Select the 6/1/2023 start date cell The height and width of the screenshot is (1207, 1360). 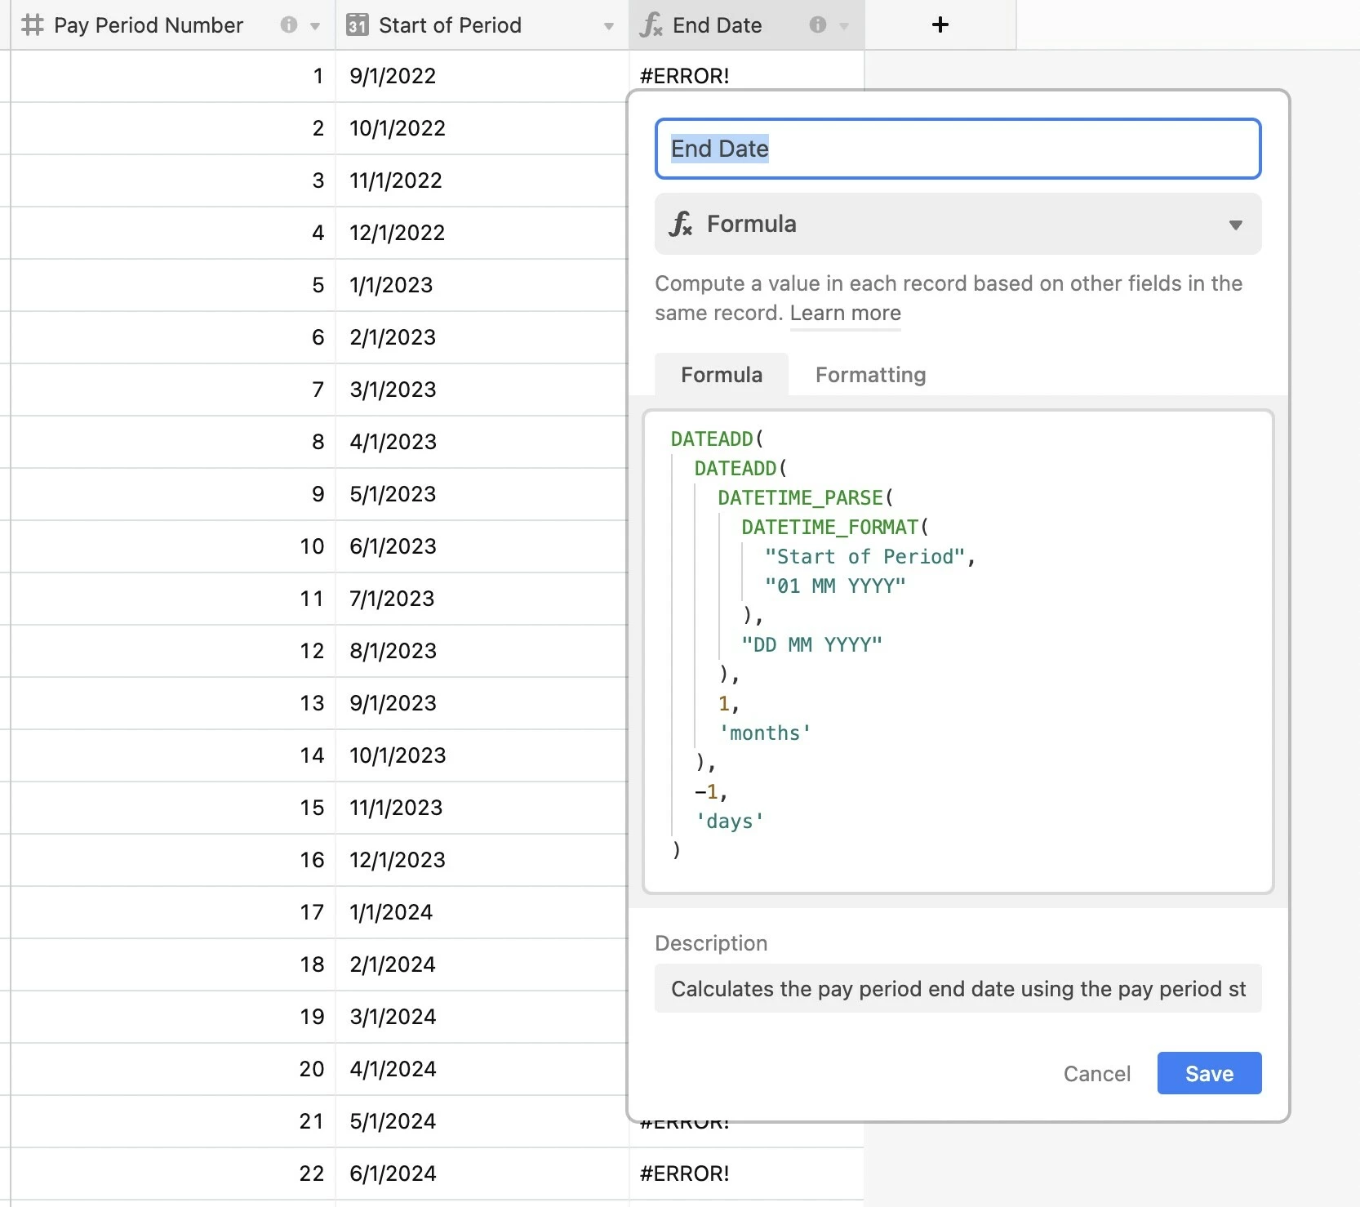click(x=482, y=546)
